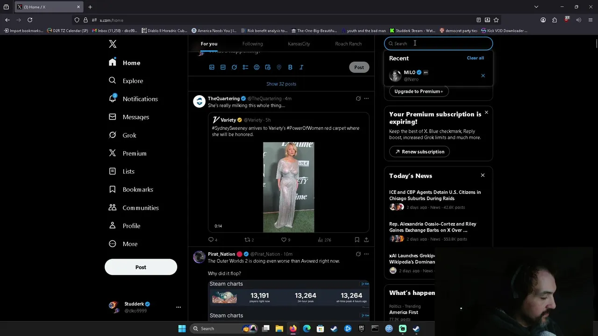The image size is (598, 336).
Task: Open the Notifications bell in the sidebar
Action: (x=113, y=98)
